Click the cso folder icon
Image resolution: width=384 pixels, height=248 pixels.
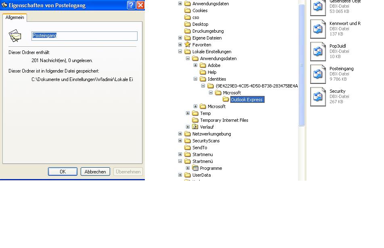click(187, 17)
